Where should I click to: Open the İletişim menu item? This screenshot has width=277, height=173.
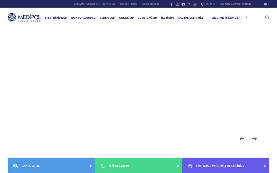pos(167,18)
